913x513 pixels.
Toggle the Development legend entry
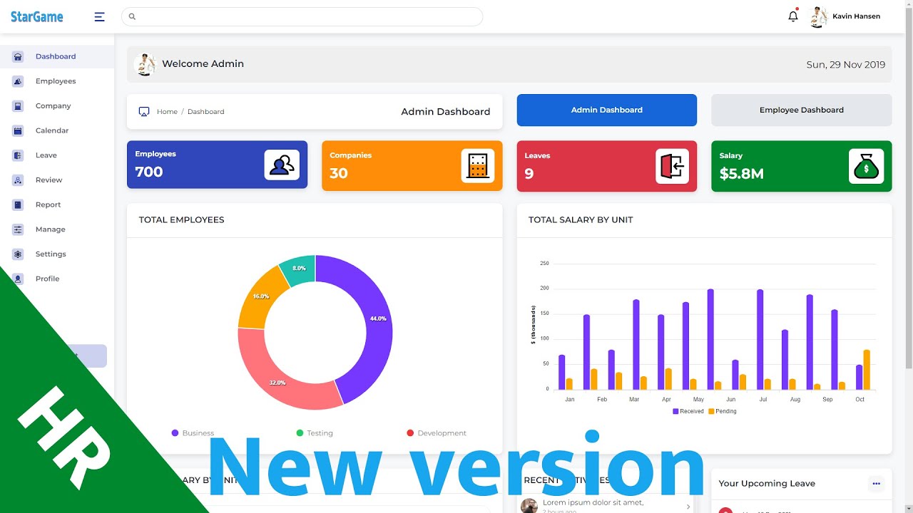437,433
